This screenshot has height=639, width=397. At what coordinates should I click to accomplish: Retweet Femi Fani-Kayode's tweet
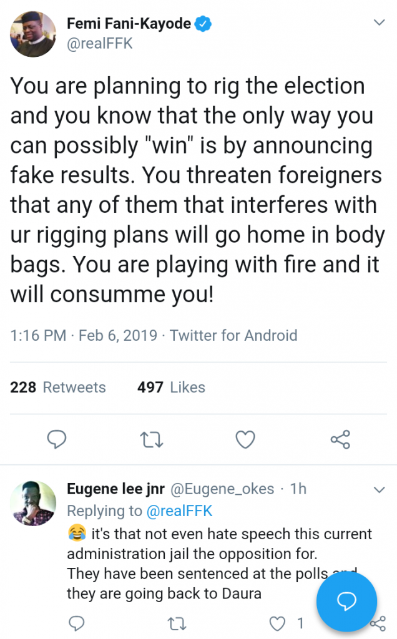coord(150,440)
